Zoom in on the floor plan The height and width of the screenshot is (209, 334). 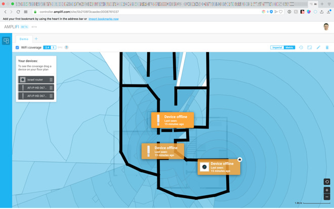click(x=327, y=190)
